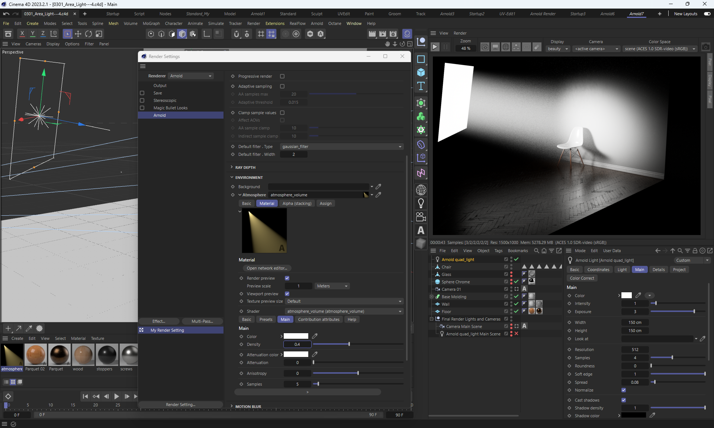This screenshot has width=714, height=428.
Task: Click the Density slider
Action: 349,344
